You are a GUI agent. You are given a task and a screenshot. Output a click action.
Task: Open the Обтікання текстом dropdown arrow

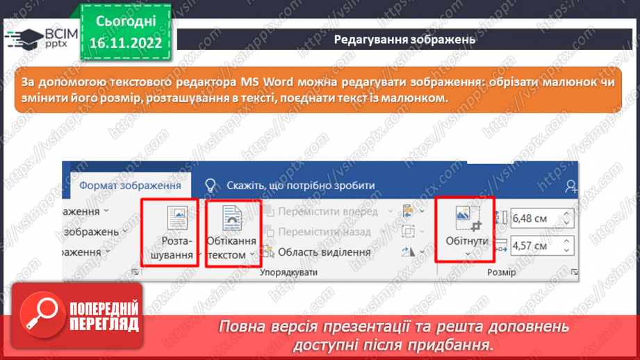point(252,255)
